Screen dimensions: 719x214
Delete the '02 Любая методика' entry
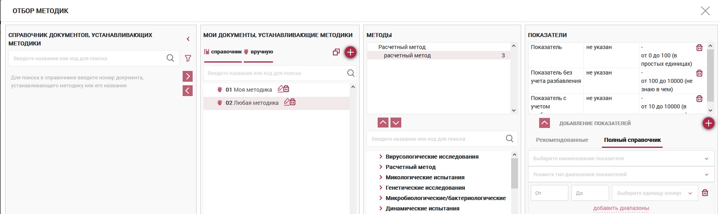click(x=293, y=102)
